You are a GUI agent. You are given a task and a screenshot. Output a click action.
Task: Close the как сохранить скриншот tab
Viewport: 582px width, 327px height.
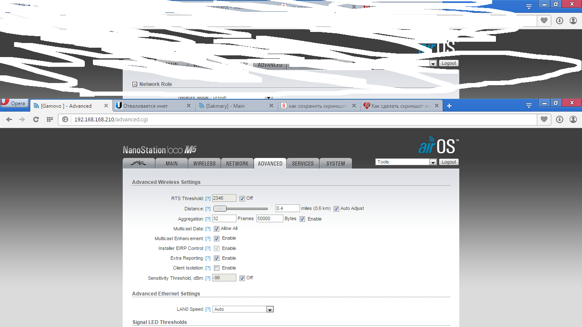[x=354, y=106]
